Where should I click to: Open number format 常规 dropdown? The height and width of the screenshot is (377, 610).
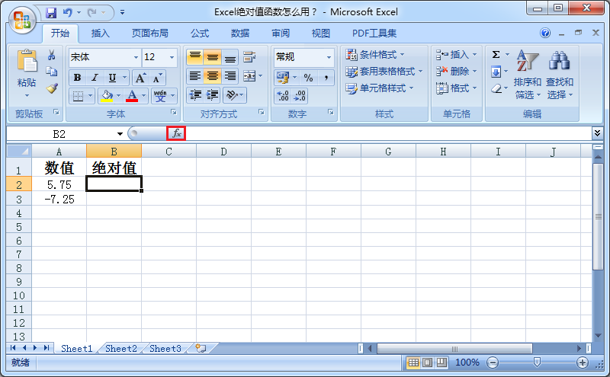pos(329,57)
